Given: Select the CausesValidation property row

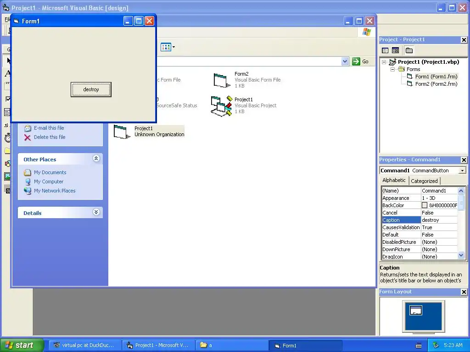Looking at the screenshot, I should (420, 227).
